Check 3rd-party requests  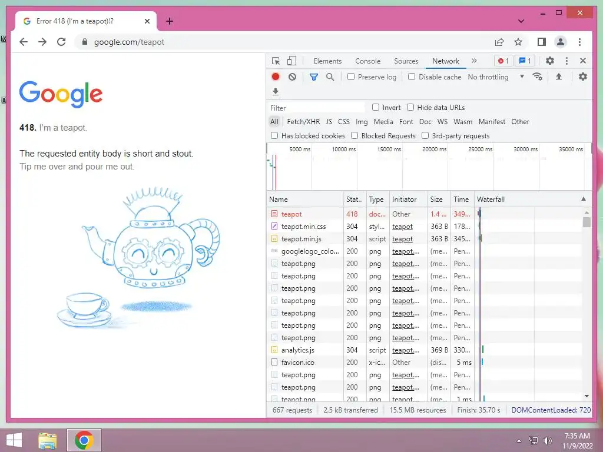(x=425, y=135)
